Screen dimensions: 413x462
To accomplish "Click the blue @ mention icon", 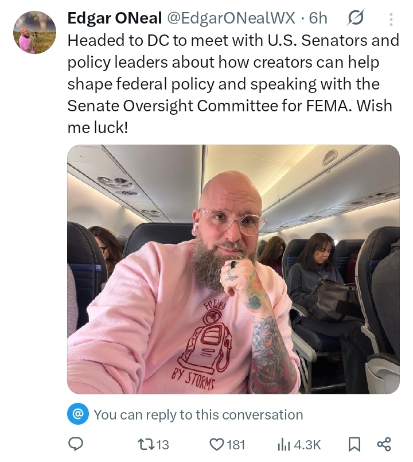I will pos(78,414).
